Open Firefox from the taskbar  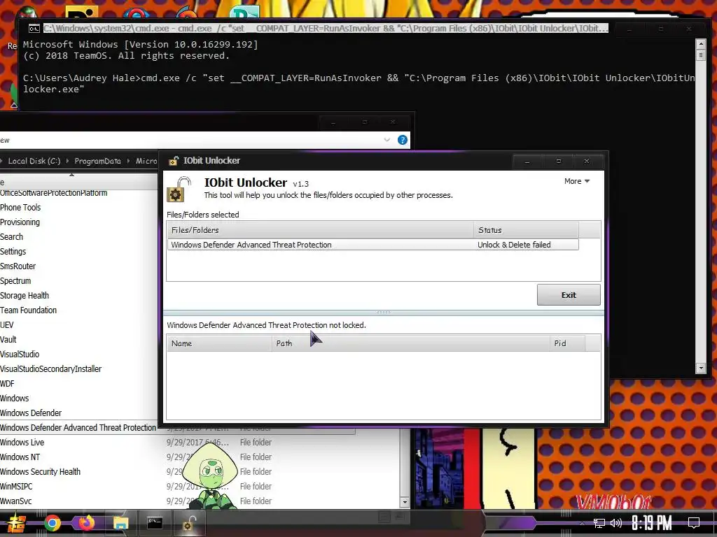pyautogui.click(x=86, y=523)
